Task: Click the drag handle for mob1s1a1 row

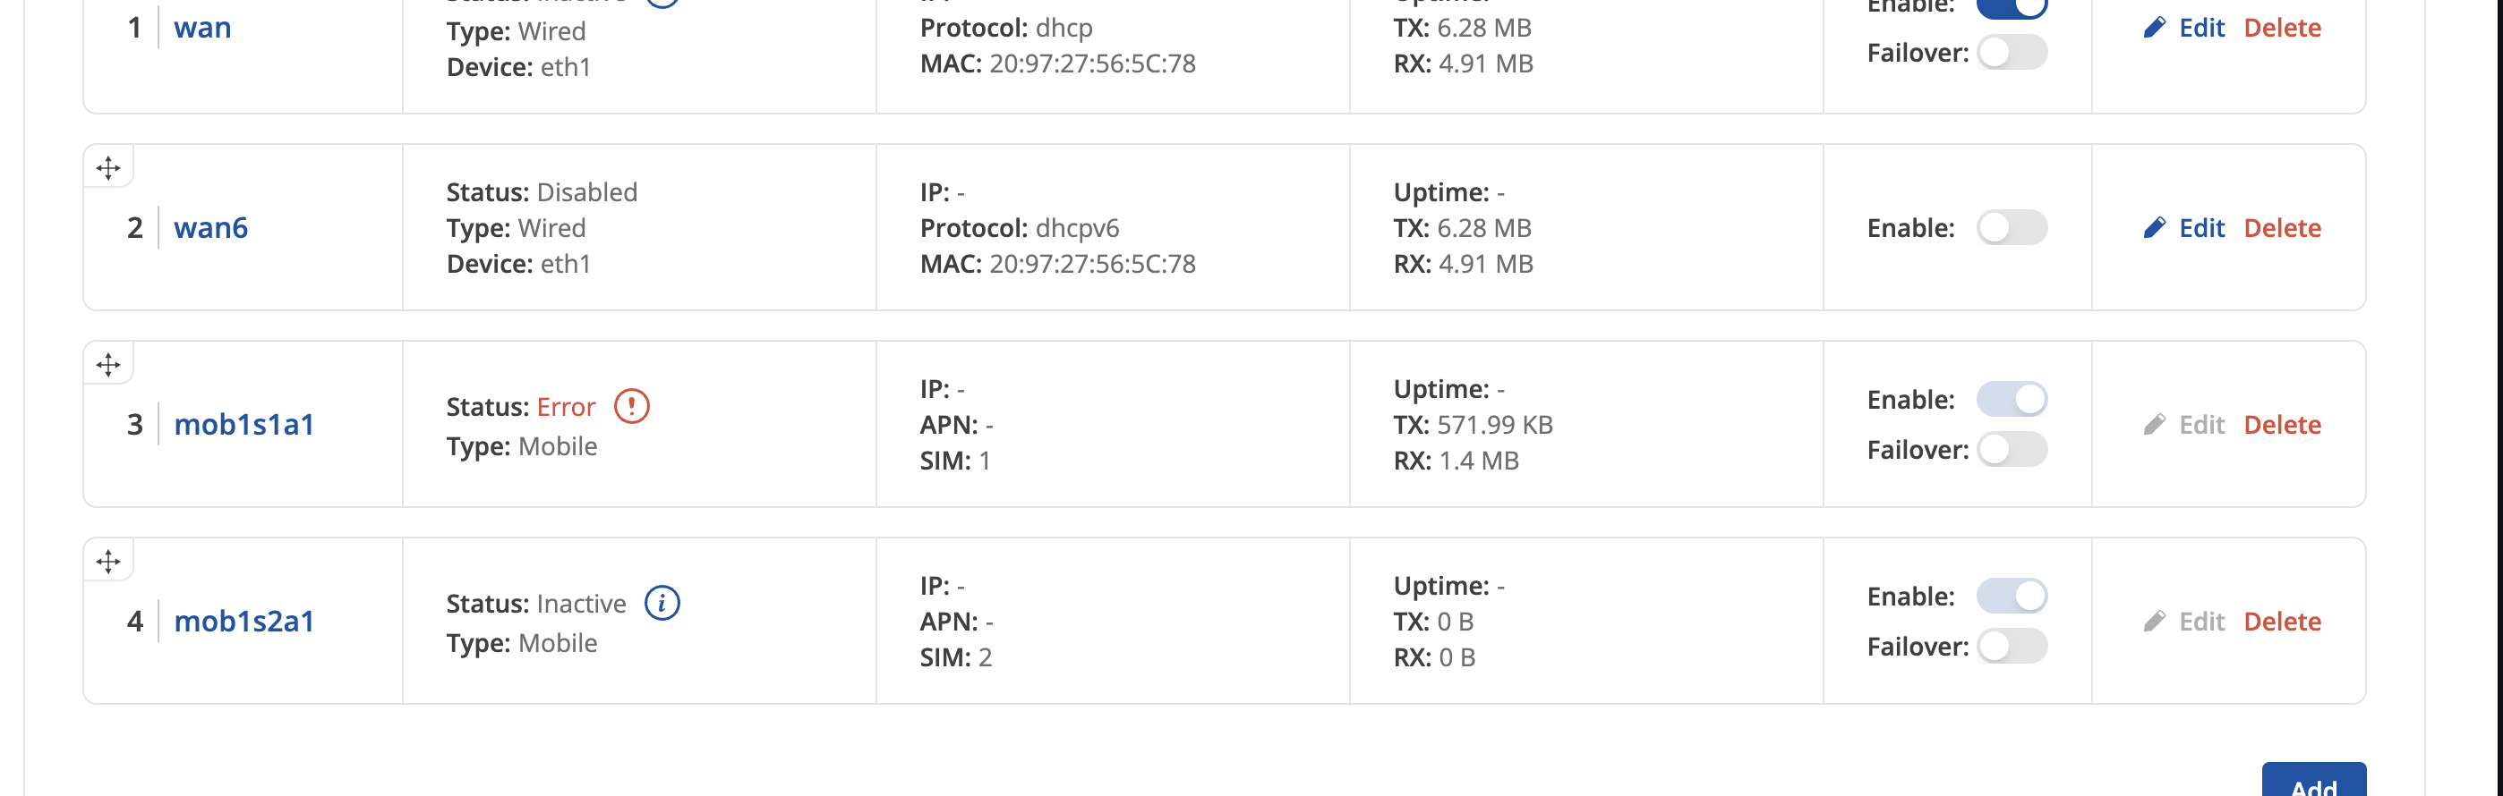Action: [x=107, y=365]
